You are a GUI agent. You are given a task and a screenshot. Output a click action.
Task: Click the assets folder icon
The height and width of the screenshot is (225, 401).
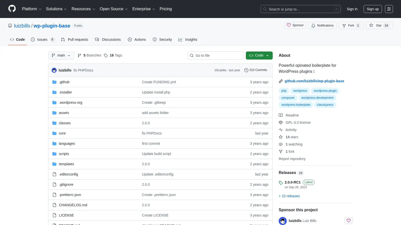tap(54, 113)
